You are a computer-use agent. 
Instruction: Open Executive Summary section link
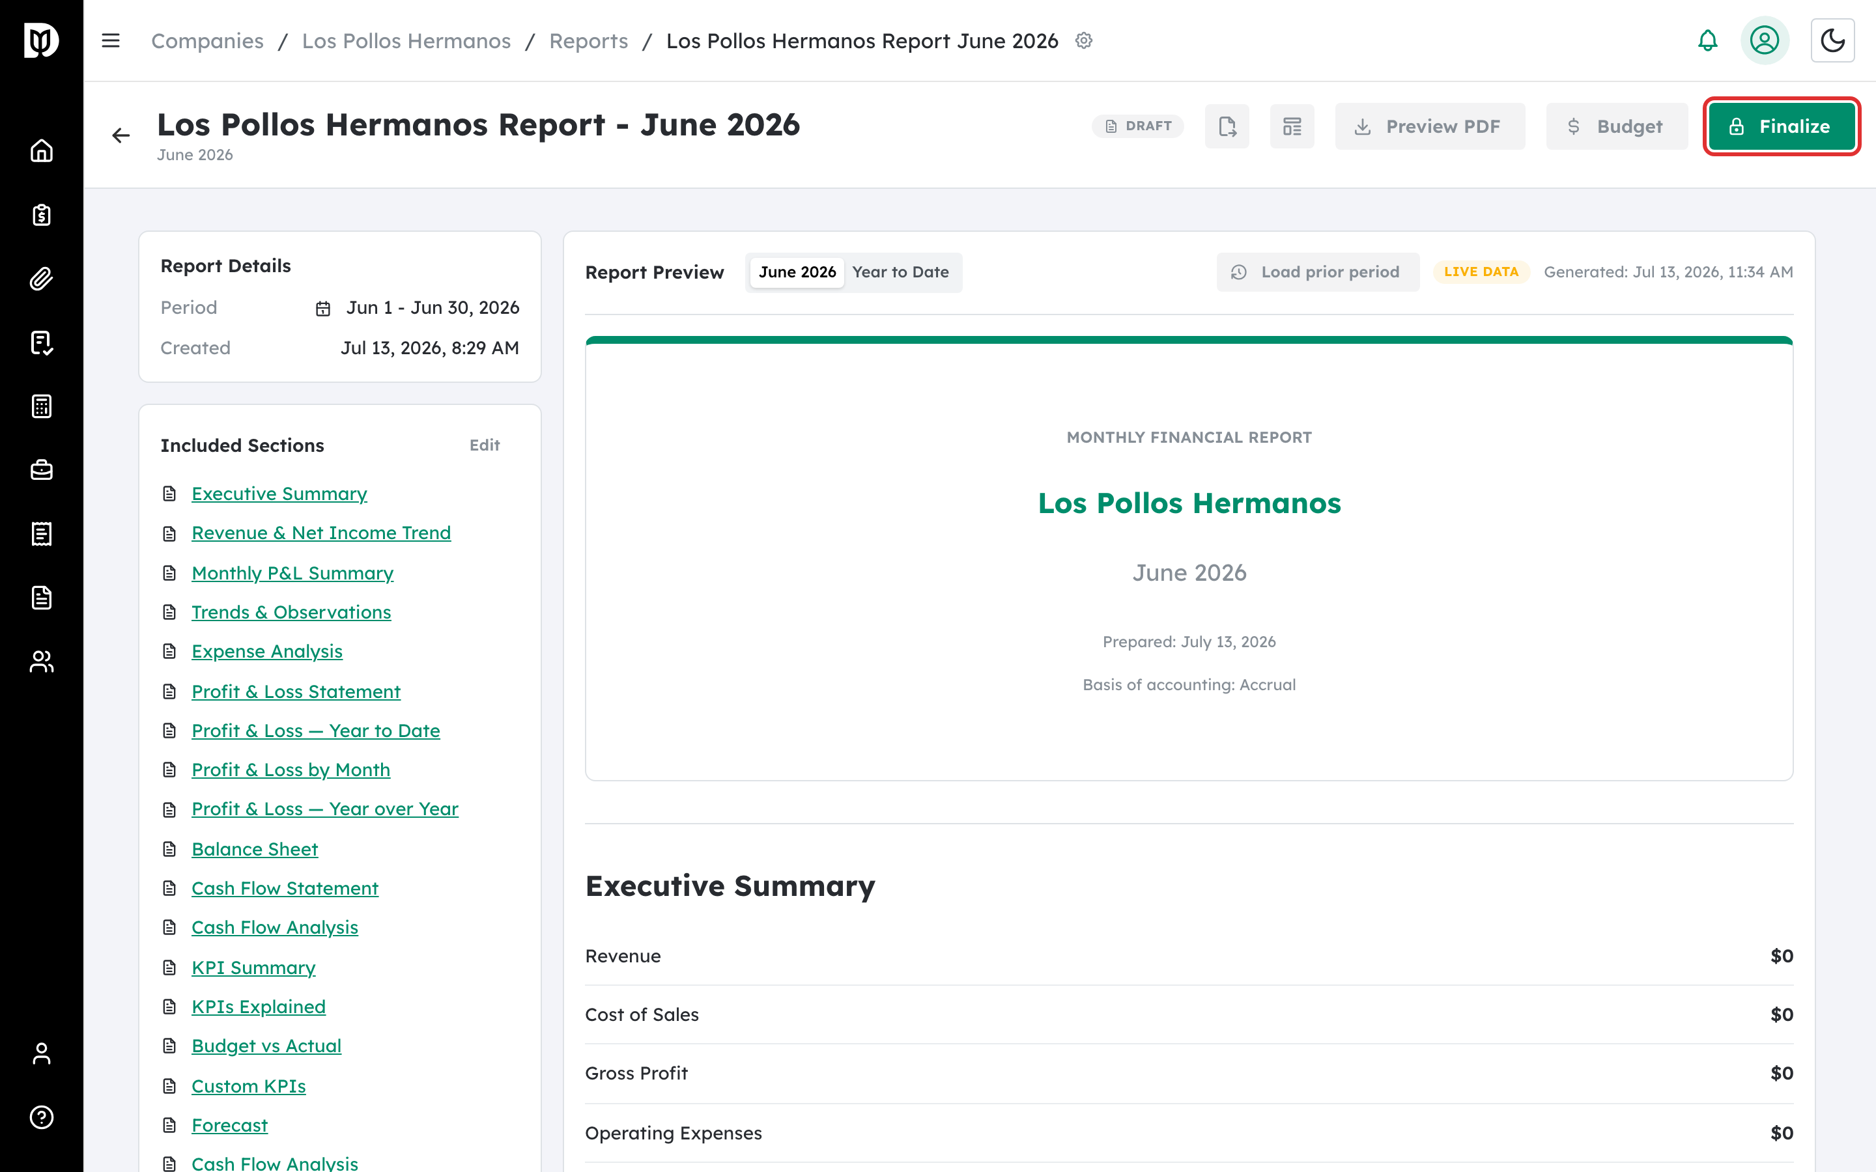click(279, 494)
